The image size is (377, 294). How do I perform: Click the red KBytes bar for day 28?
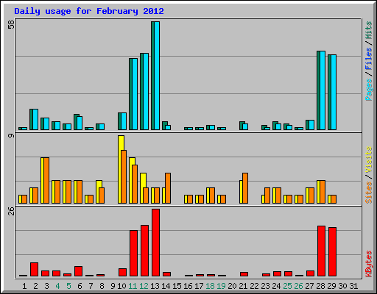tap(321, 251)
